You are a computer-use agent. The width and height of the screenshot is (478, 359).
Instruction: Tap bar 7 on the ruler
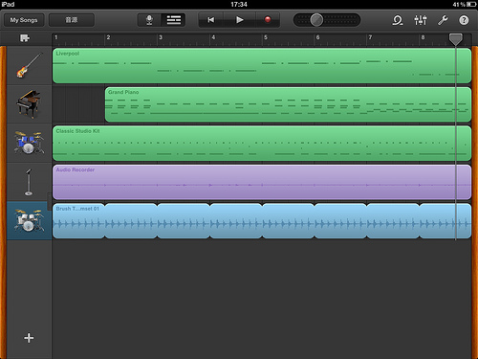click(370, 37)
